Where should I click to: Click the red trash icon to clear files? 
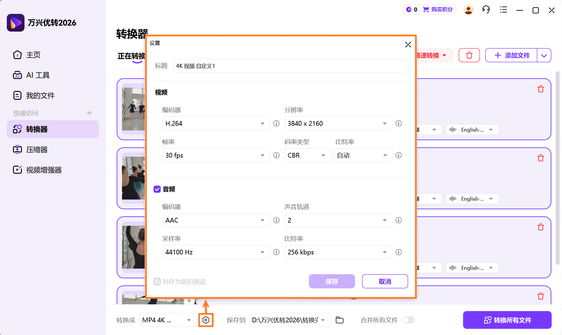[x=469, y=55]
